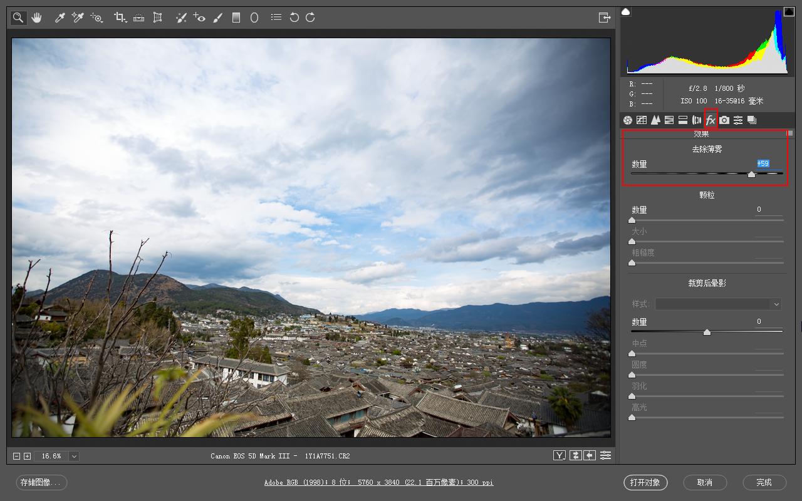Toggle highlight clipping warning in histogram
802x501 pixels.
tap(788, 12)
